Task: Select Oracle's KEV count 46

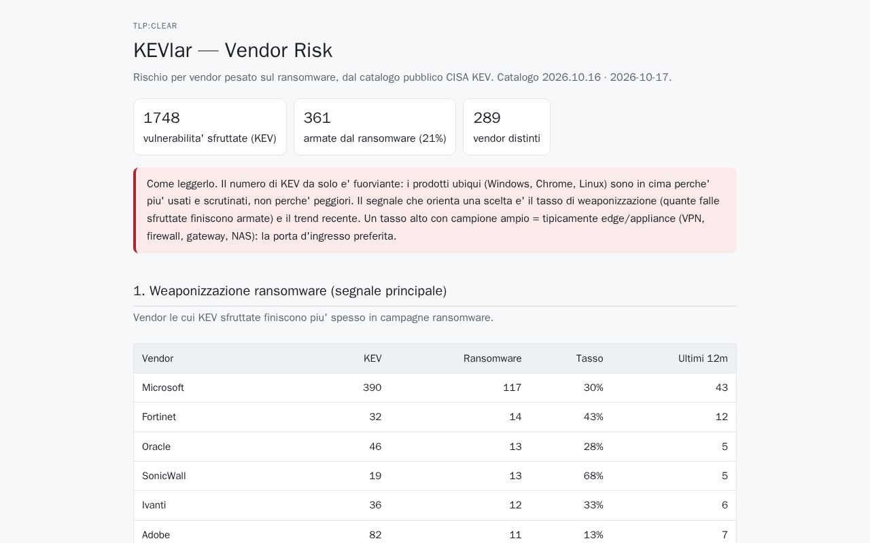Action: click(x=375, y=447)
